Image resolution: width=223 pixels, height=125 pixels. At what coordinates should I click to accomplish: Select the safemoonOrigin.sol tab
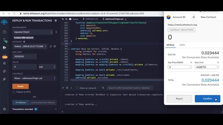pos(113,19)
